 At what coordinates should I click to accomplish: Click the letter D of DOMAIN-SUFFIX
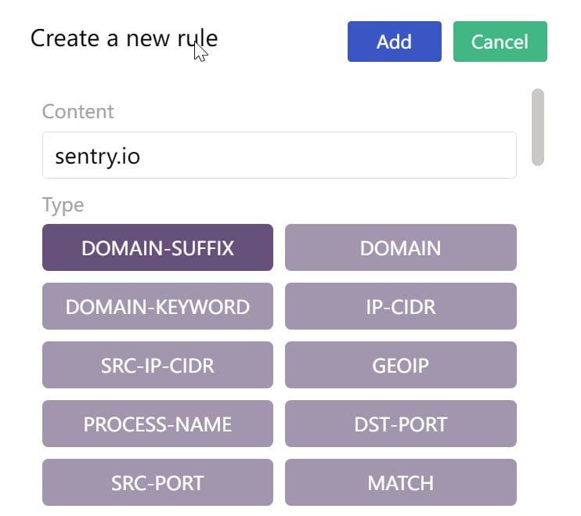tap(88, 248)
